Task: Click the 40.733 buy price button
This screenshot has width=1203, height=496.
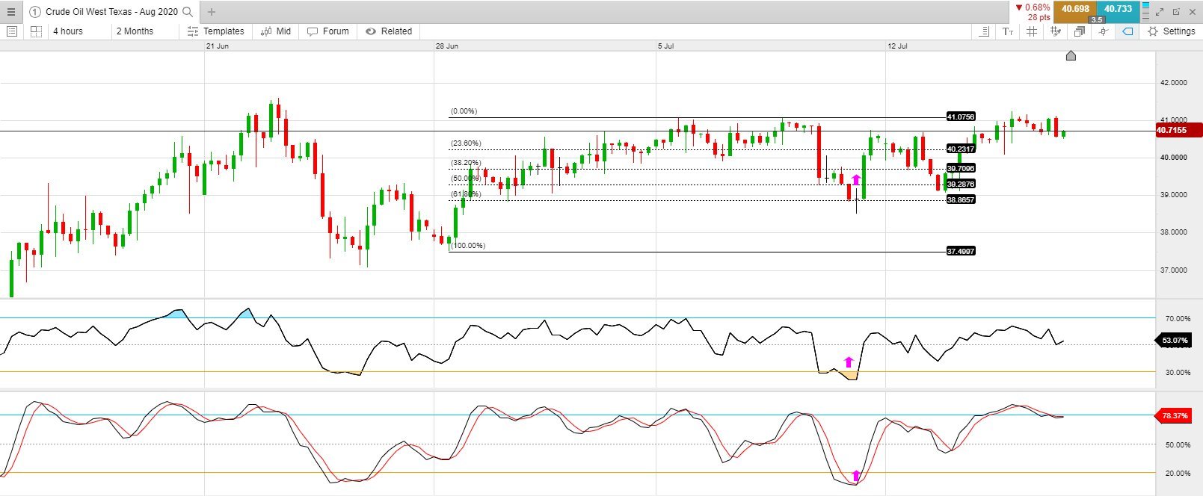Action: (1118, 10)
